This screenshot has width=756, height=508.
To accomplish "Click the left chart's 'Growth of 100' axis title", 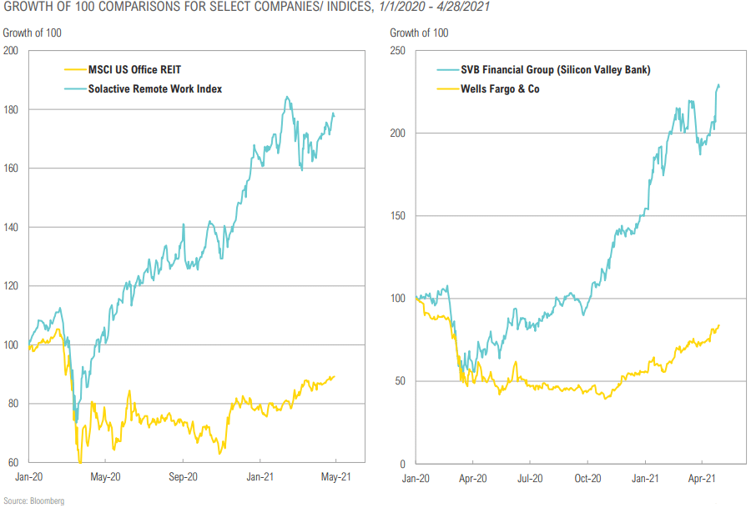I will click(x=33, y=33).
